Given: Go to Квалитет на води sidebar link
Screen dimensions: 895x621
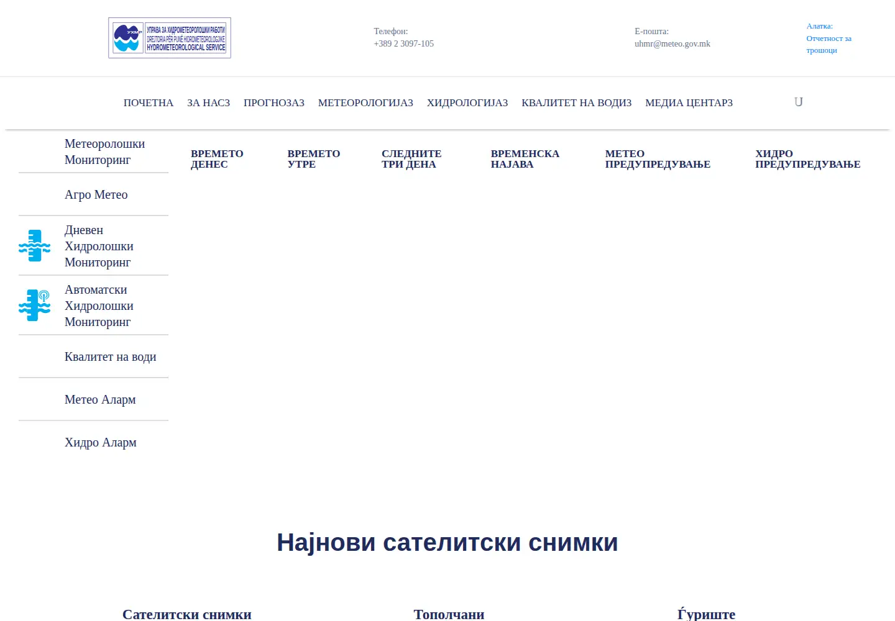Looking at the screenshot, I should pyautogui.click(x=111, y=356).
